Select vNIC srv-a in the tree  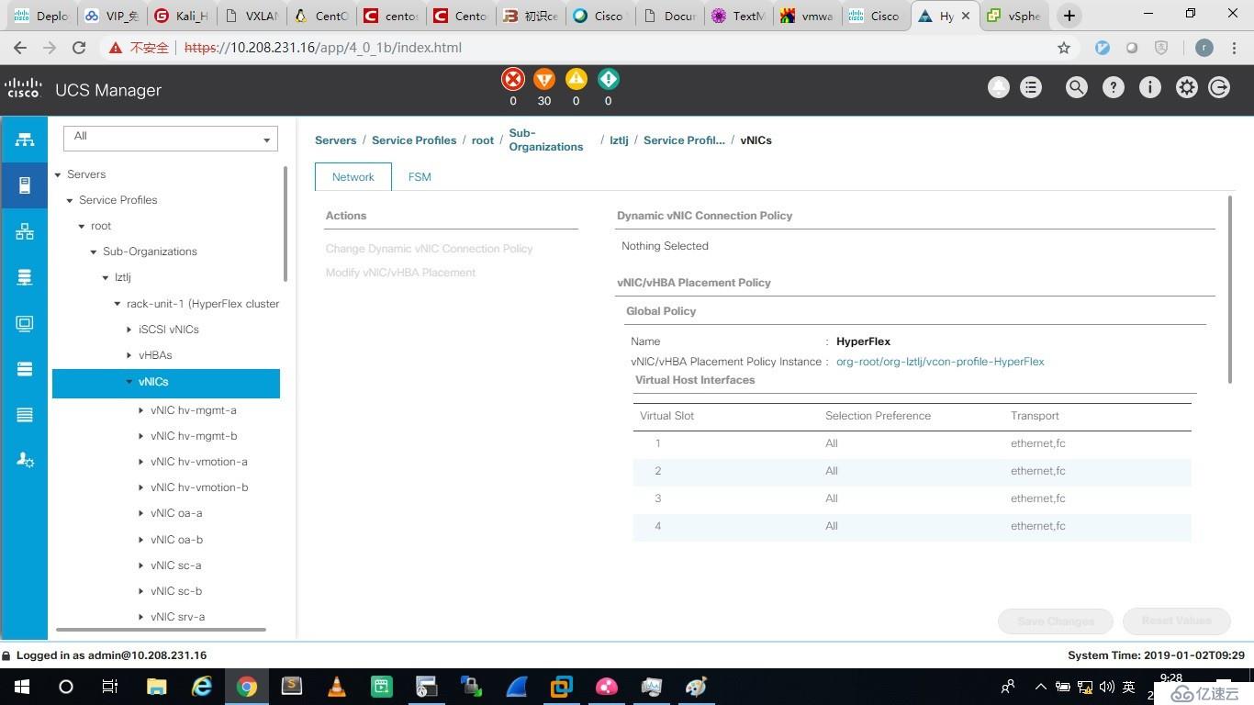click(x=177, y=617)
